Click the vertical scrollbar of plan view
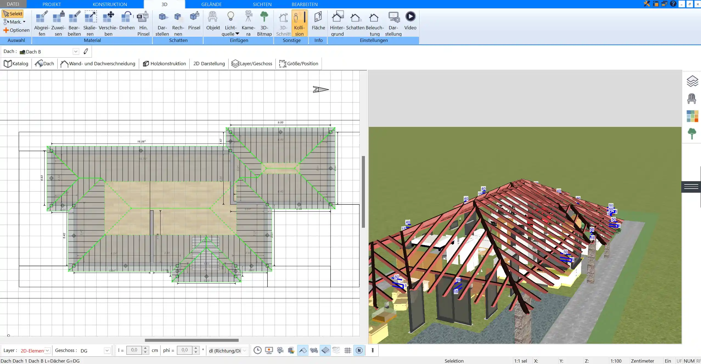701x364 pixels. [363, 192]
